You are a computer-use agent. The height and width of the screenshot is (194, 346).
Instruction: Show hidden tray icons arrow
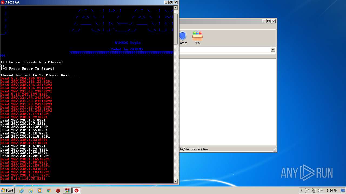301,190
